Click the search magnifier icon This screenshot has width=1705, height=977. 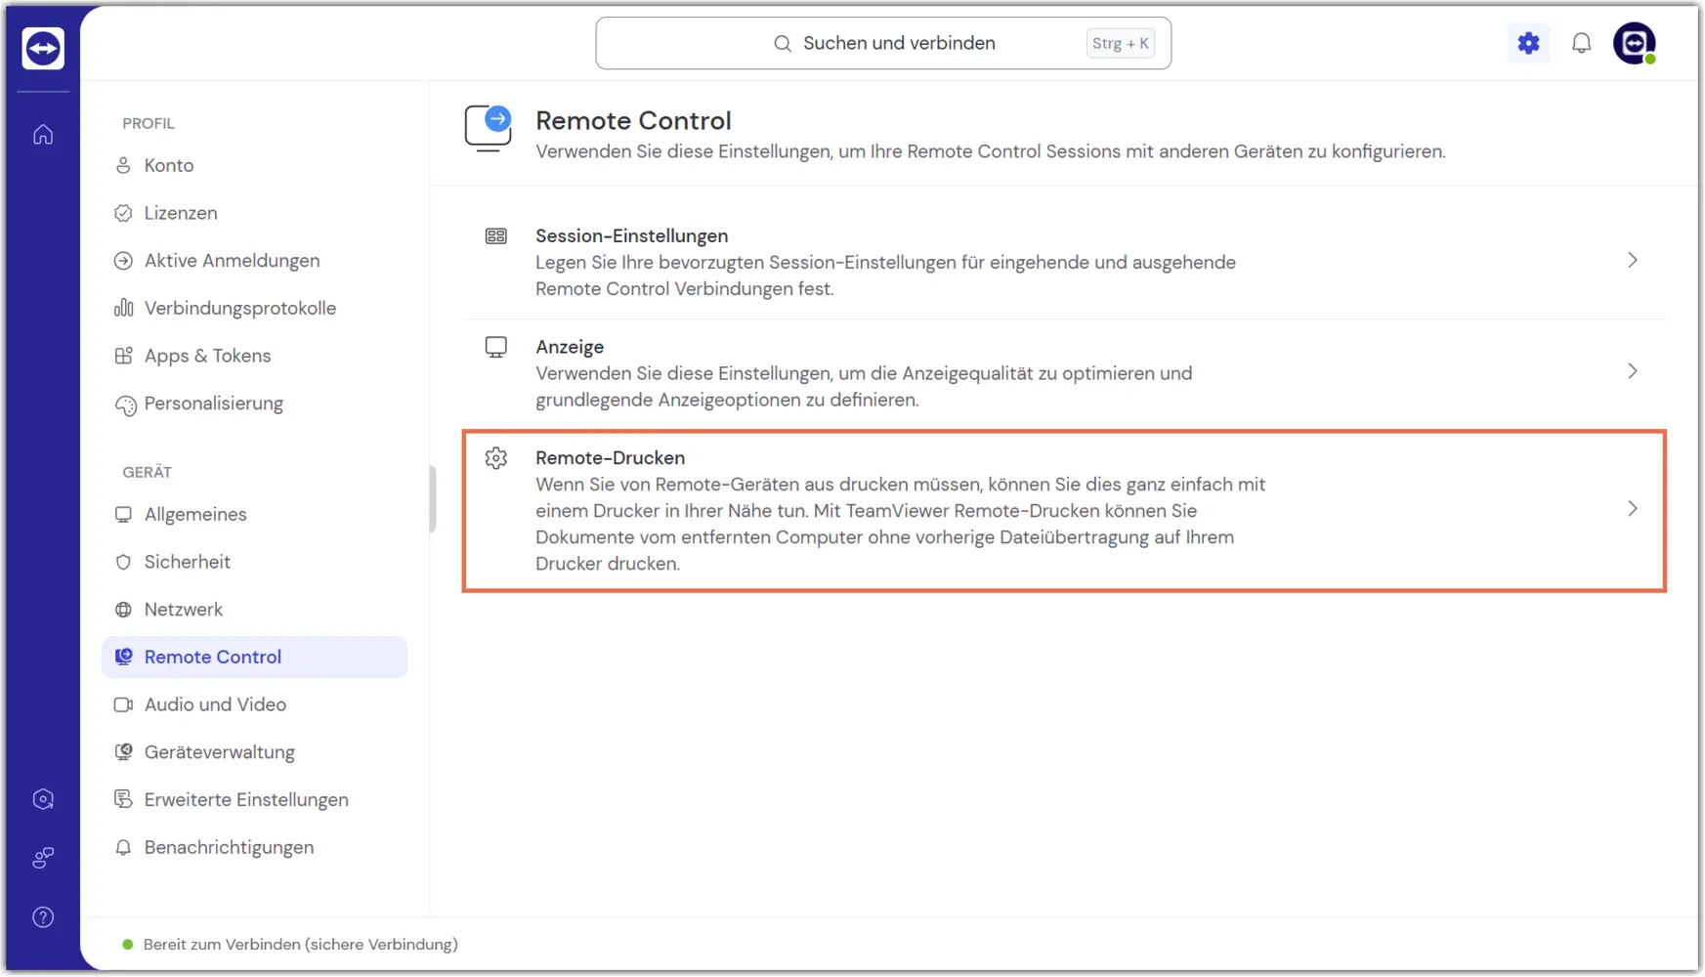tap(783, 44)
